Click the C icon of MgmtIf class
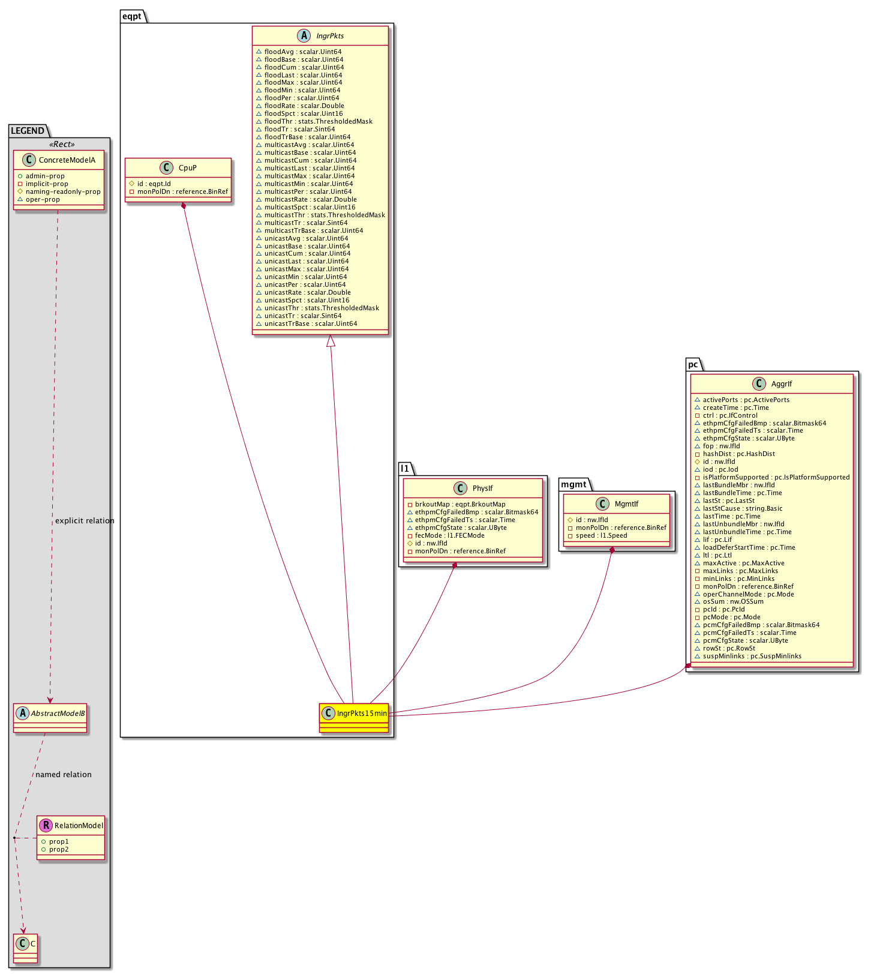 (603, 504)
